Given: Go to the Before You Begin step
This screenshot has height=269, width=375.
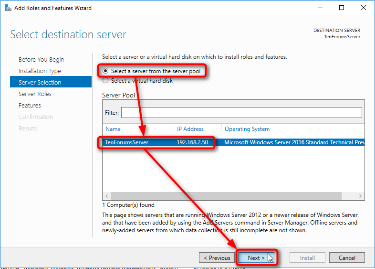Looking at the screenshot, I should (42, 59).
